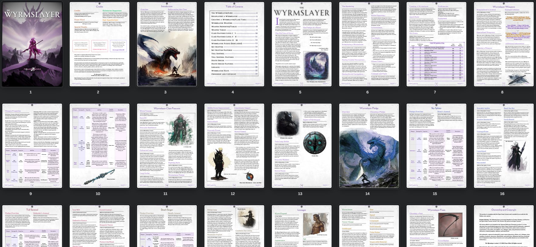
Task: Select the Credits page thumbnail
Action: 100,44
